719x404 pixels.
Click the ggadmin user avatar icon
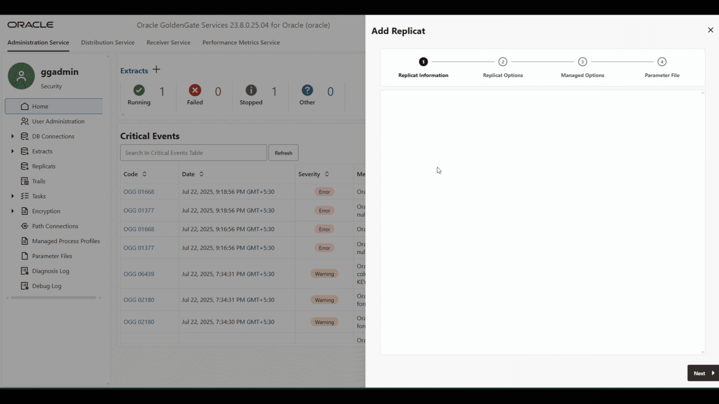click(21, 76)
